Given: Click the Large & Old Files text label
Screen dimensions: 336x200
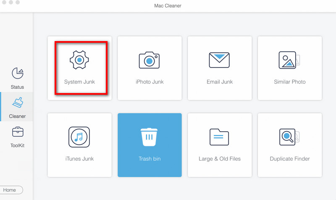Looking at the screenshot, I should click(219, 159).
